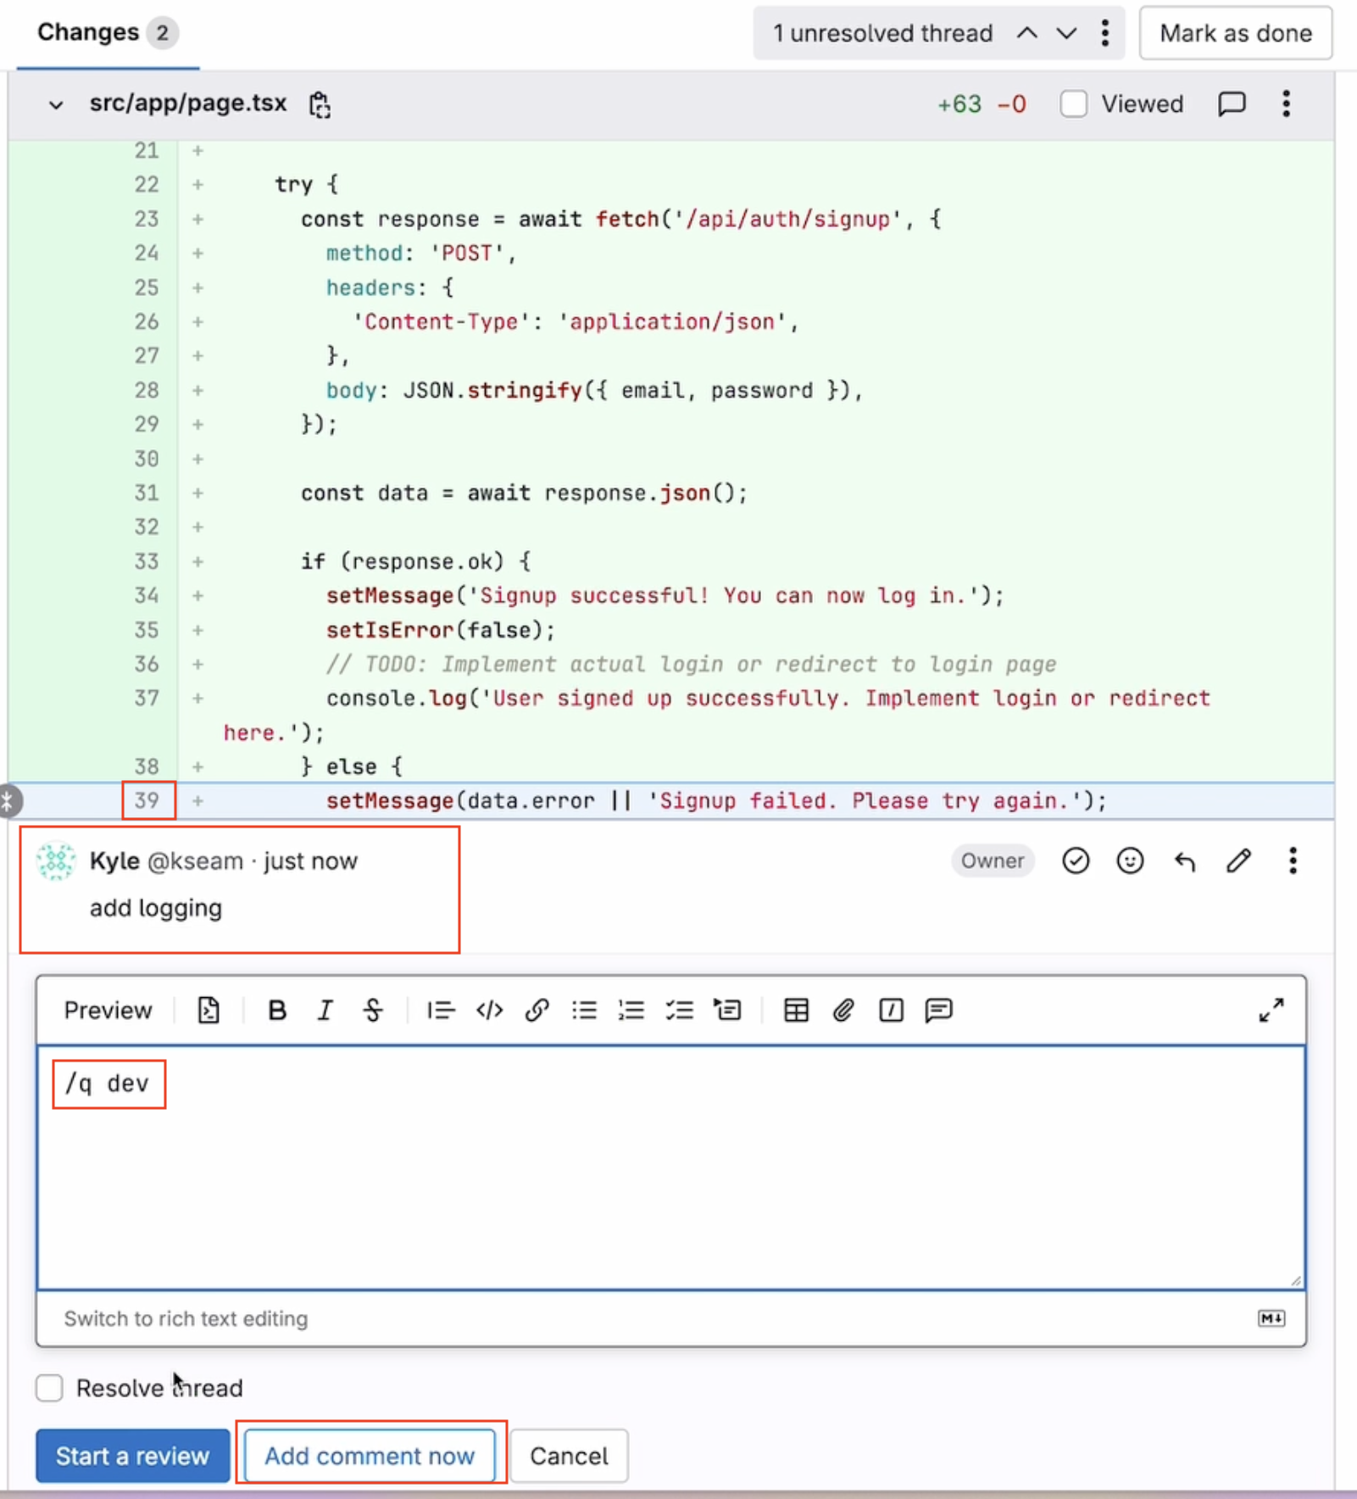Open Kyle's profile from author name
This screenshot has width=1357, height=1499.
(x=114, y=861)
